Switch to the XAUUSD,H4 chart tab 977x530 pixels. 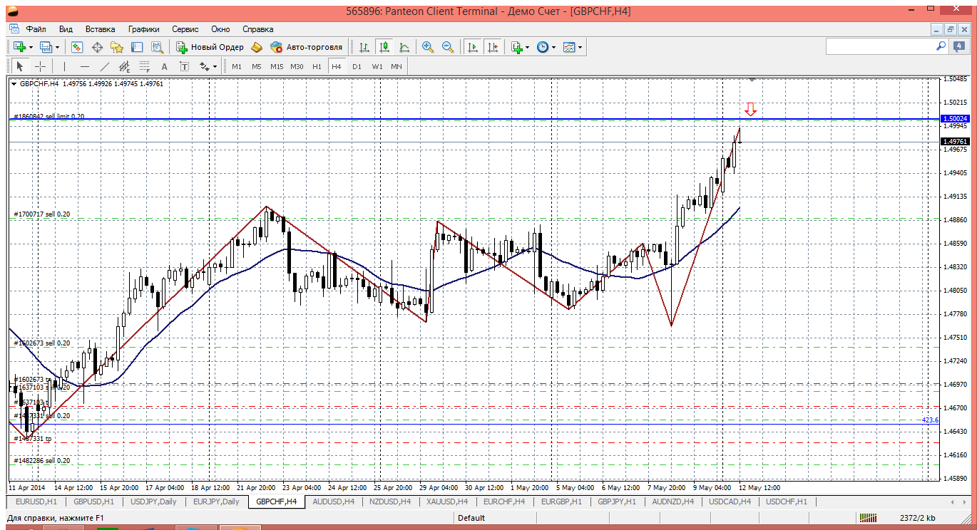click(x=446, y=502)
